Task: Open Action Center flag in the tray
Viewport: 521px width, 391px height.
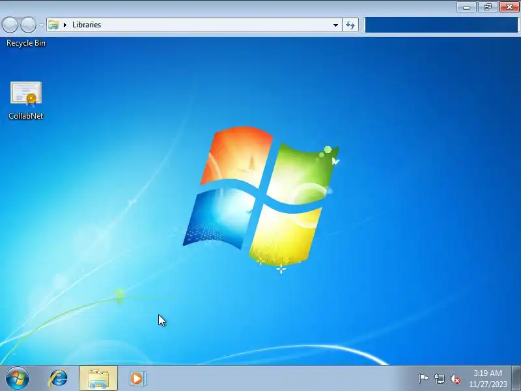Action: [x=423, y=379]
